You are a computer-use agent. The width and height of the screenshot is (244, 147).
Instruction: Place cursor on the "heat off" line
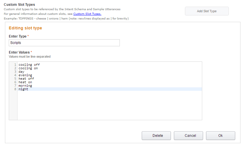[26, 79]
